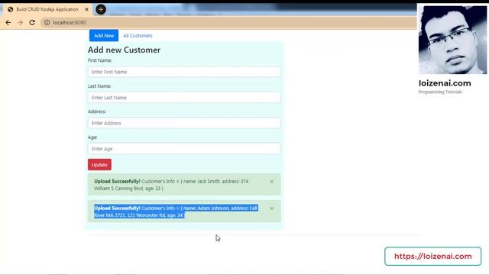Click the site info icon in address bar
The width and height of the screenshot is (489, 275).
click(47, 22)
